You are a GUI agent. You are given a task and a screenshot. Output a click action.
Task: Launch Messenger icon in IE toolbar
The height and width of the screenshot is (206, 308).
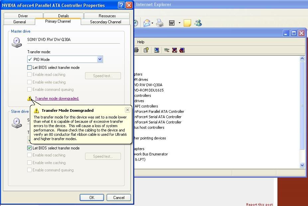[x=198, y=23]
